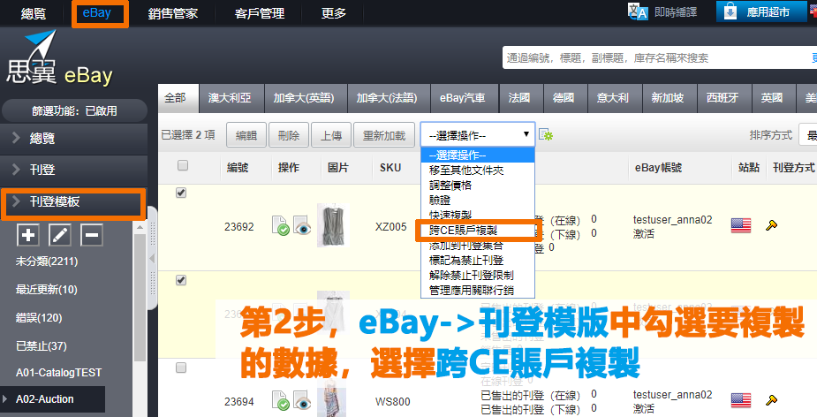The image size is (817, 417).
Task: Open the 已禁止(37) folder
Action: point(42,345)
